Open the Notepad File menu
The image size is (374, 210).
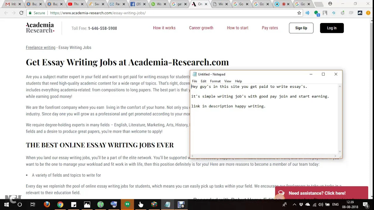194,81
